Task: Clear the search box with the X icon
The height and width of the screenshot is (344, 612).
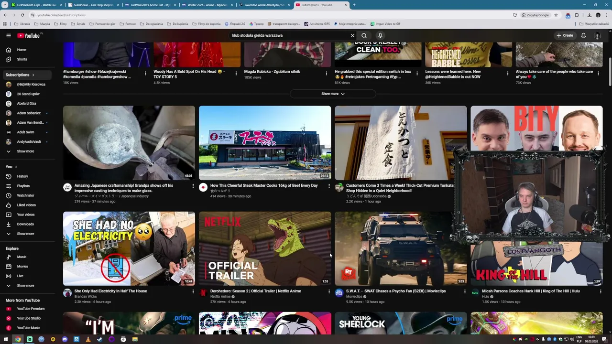Action: pyautogui.click(x=352, y=35)
